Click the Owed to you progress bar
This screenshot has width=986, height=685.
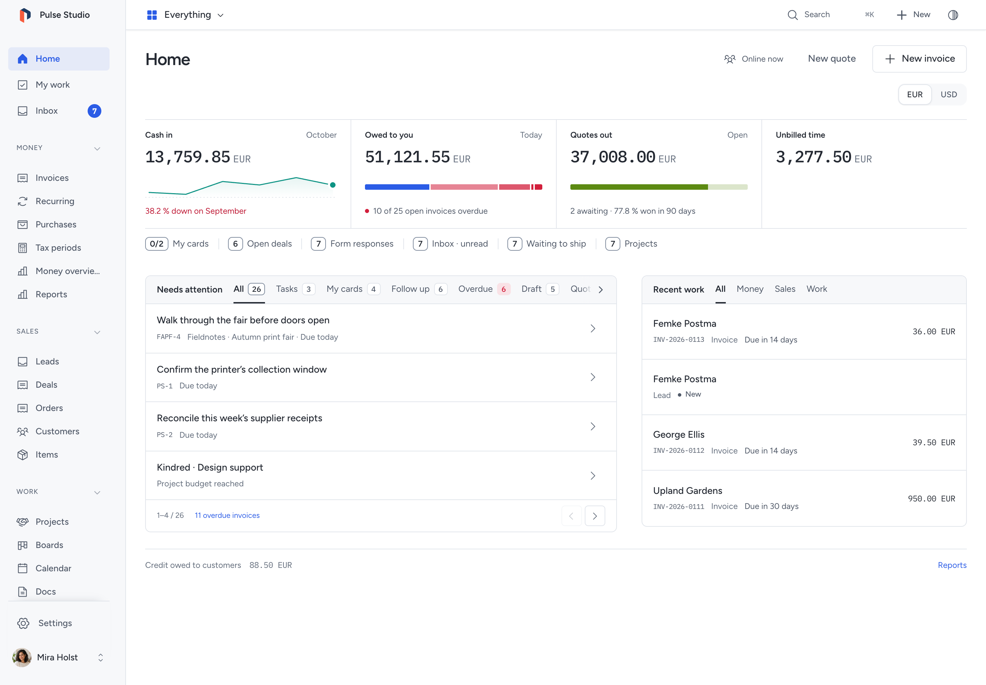click(x=453, y=187)
